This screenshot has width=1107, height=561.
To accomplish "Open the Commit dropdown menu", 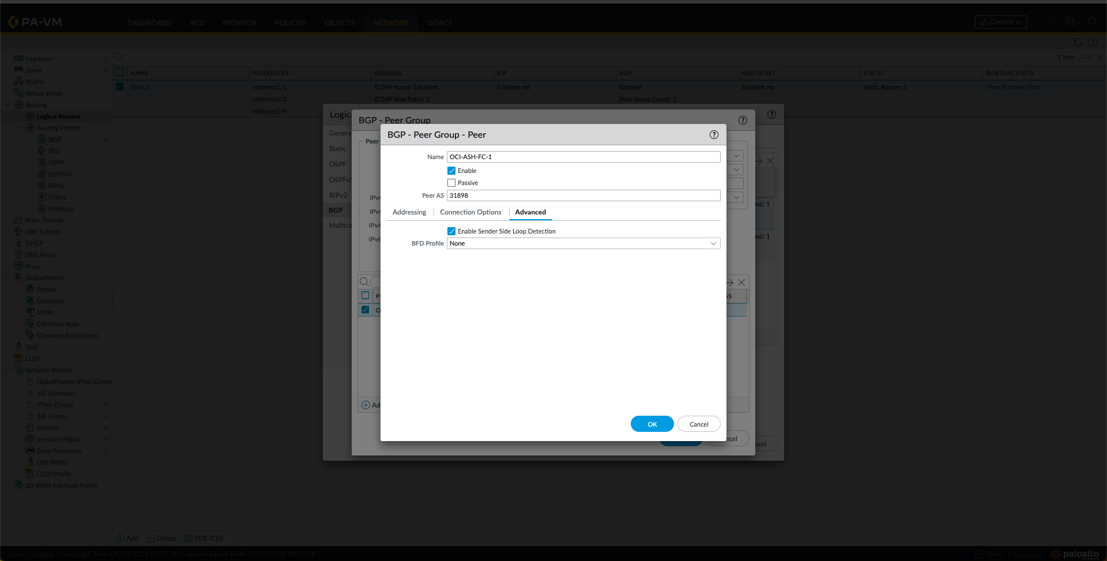I will click(1001, 22).
